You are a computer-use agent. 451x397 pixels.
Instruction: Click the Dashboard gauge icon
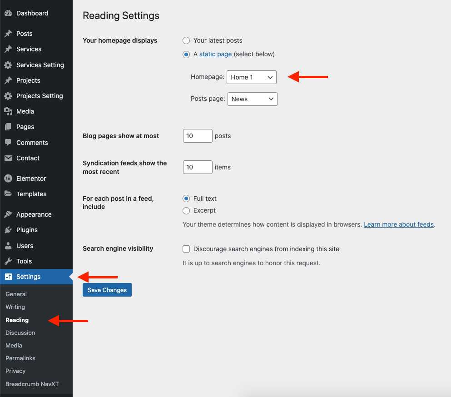[x=8, y=13]
